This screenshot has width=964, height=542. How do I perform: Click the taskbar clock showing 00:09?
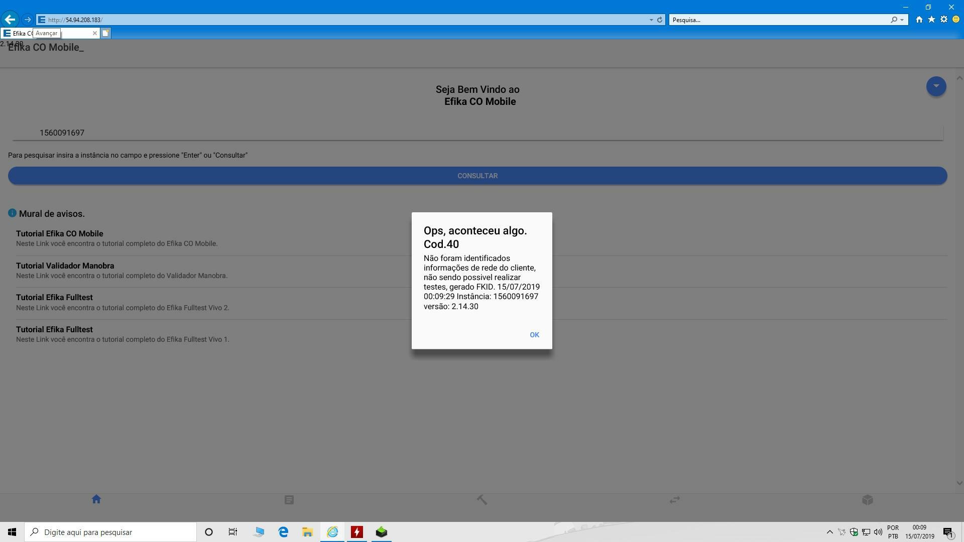click(x=919, y=532)
